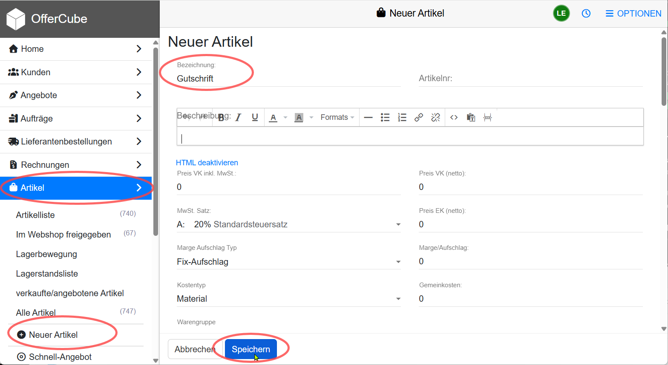Insert a link in the description
The height and width of the screenshot is (365, 668).
tap(419, 118)
